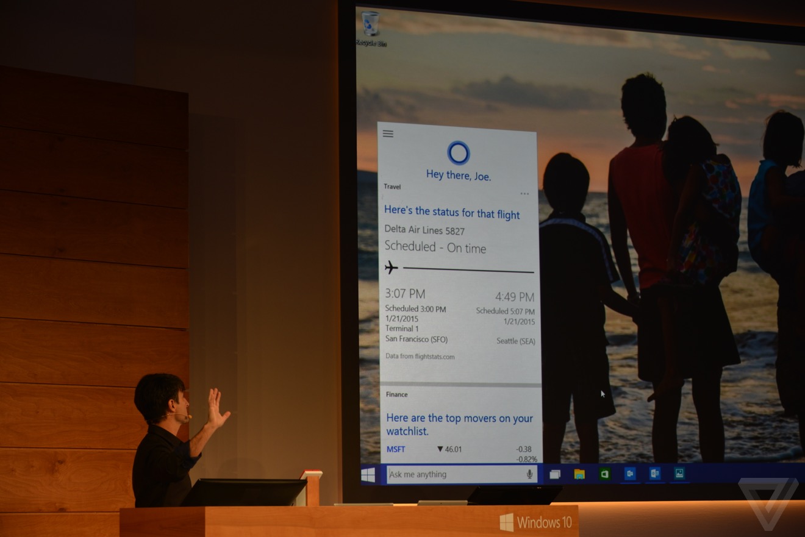Launch the Photos app from the taskbar
The image size is (805, 537).
click(679, 473)
